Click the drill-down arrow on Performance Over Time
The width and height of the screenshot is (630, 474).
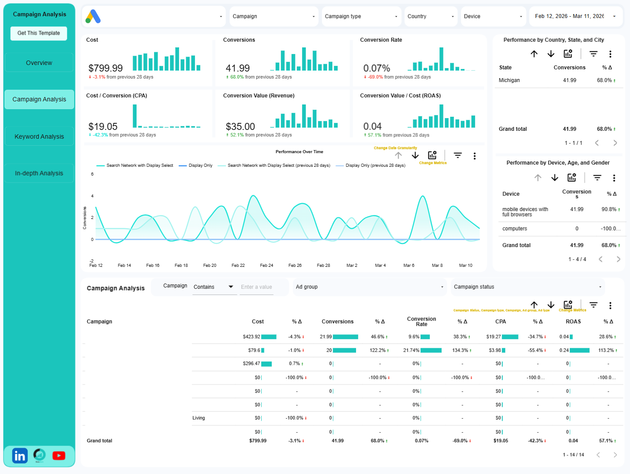(415, 155)
